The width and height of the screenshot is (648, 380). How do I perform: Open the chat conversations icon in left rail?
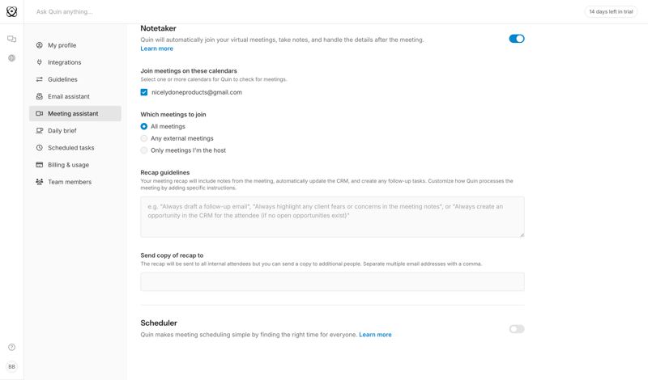tap(11, 39)
